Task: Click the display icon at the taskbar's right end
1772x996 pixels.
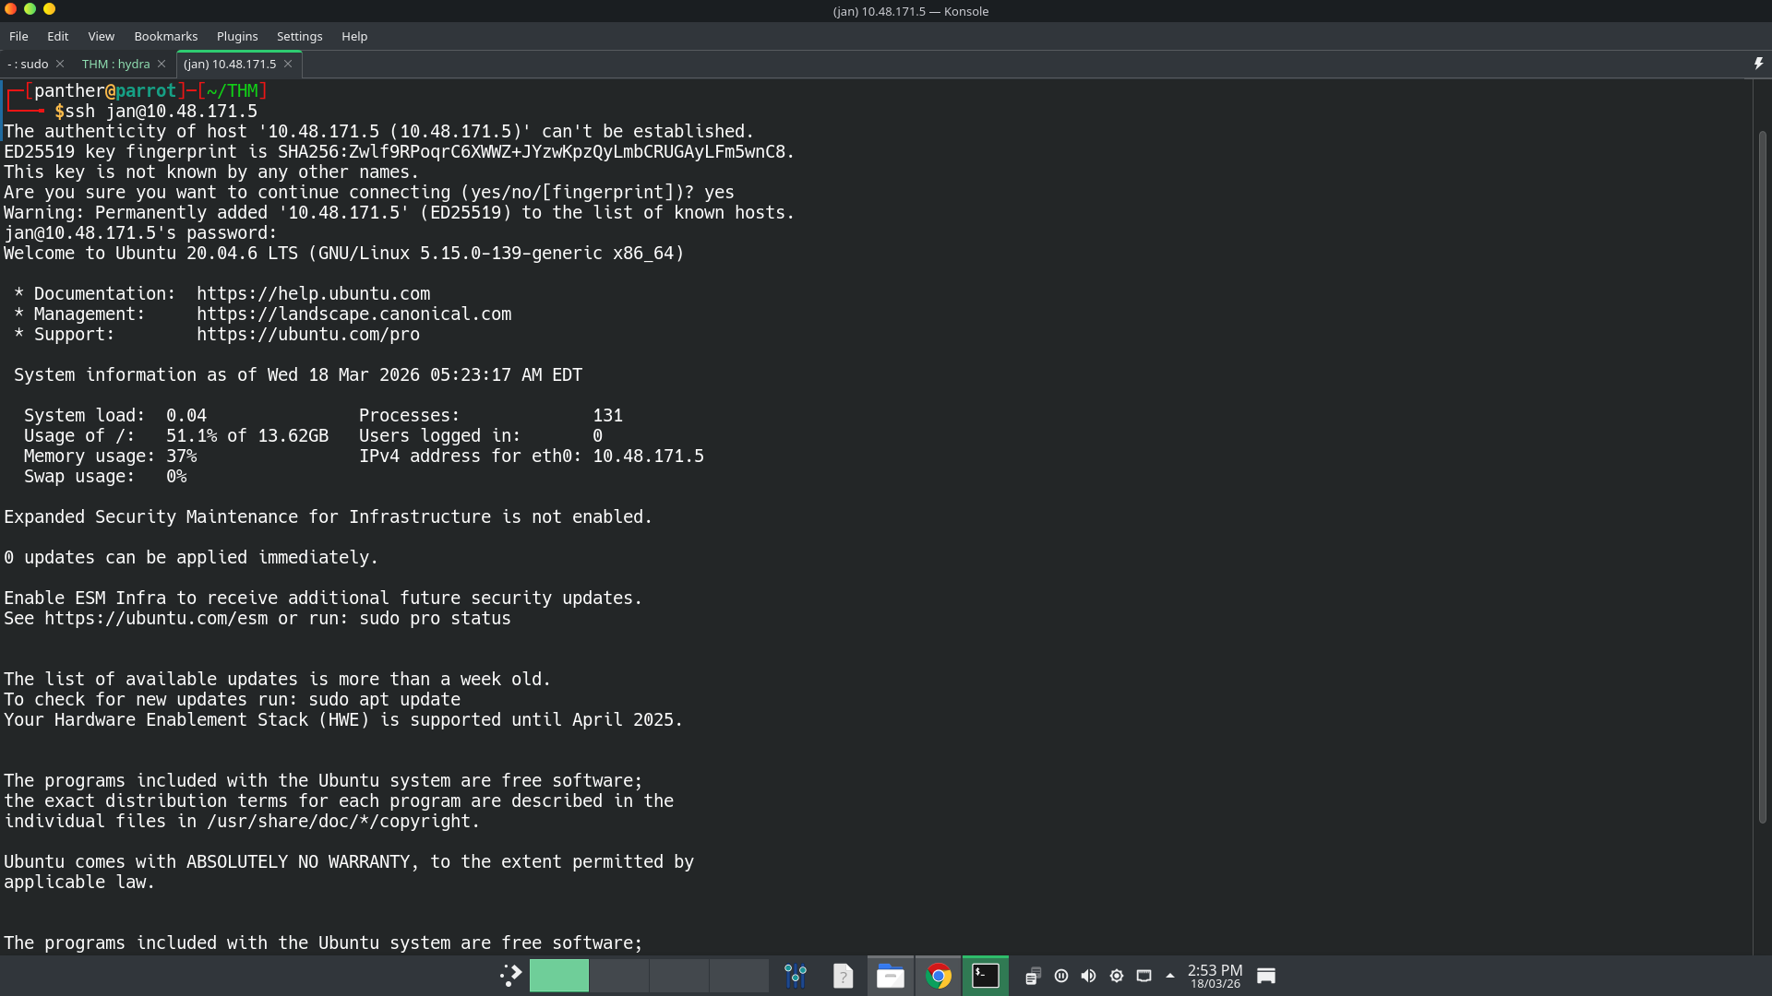Action: click(x=1265, y=975)
